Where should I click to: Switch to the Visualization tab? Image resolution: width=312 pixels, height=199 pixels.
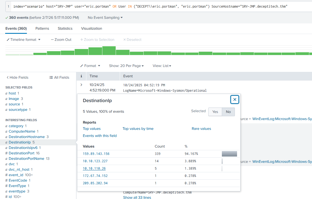click(x=92, y=29)
